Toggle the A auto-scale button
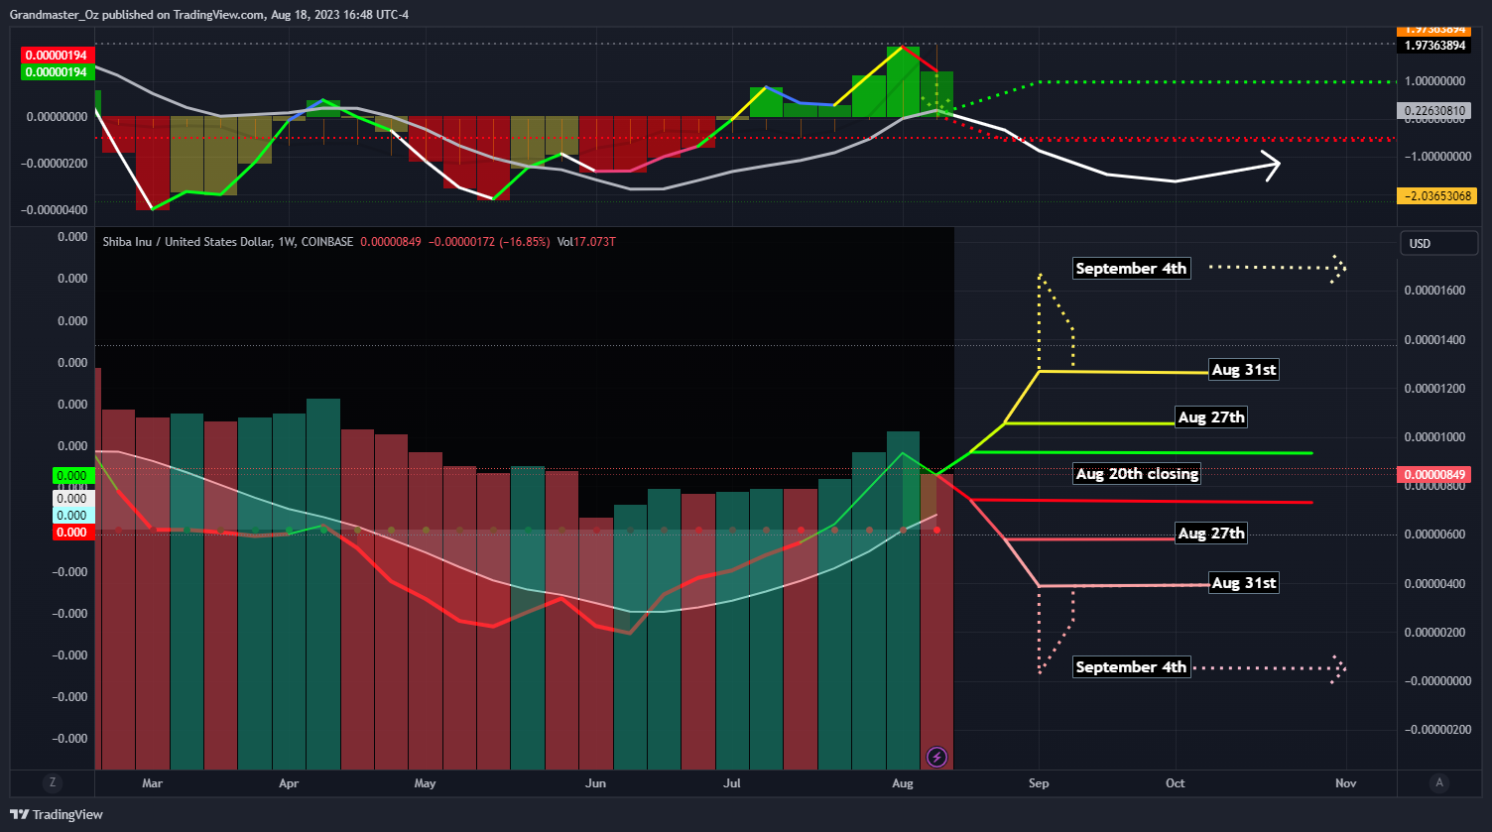This screenshot has height=832, width=1492. pos(1439,783)
